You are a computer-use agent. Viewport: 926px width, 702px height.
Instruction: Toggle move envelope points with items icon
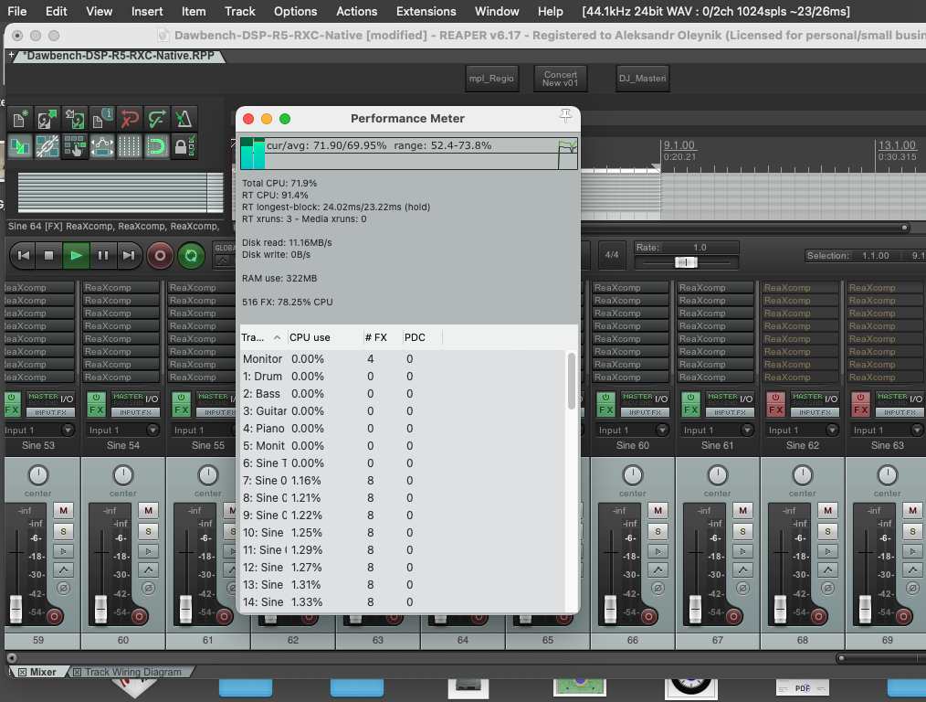(x=101, y=146)
